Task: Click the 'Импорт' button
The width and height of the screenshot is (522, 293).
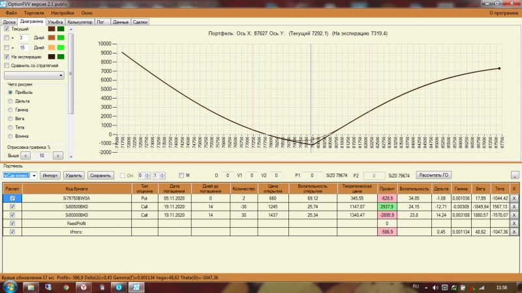Action: 50,176
